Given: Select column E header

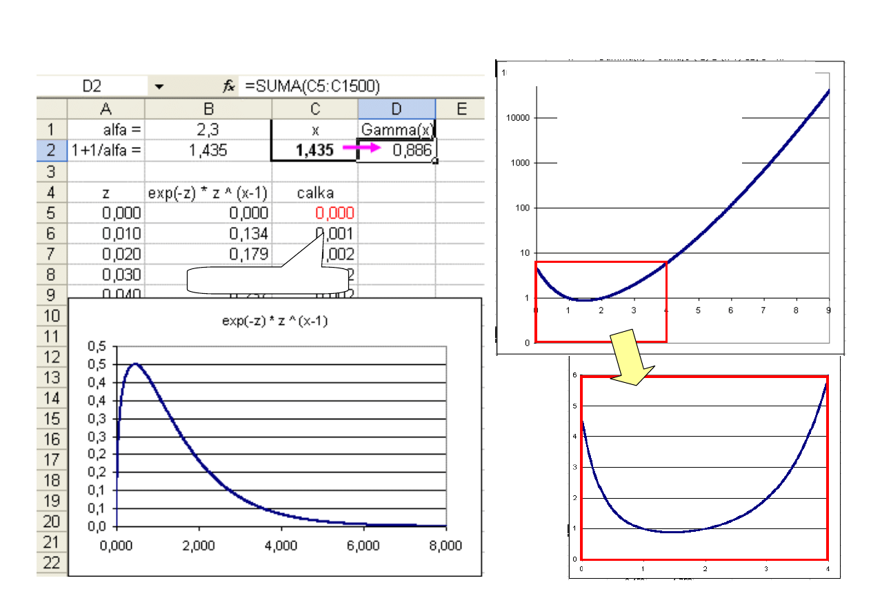Looking at the screenshot, I should pos(460,108).
